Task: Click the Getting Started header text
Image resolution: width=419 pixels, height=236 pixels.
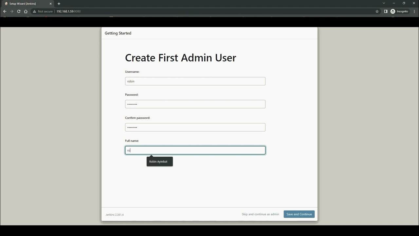Action: [118, 33]
